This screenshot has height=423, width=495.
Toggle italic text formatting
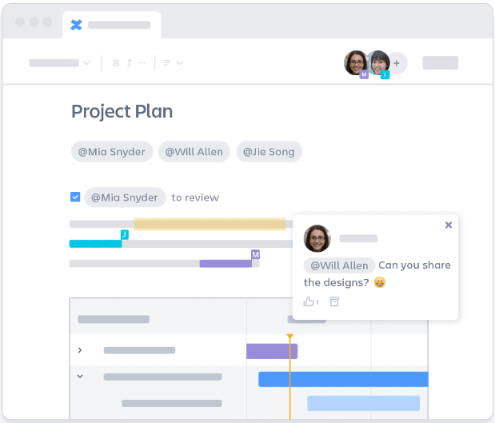[129, 62]
